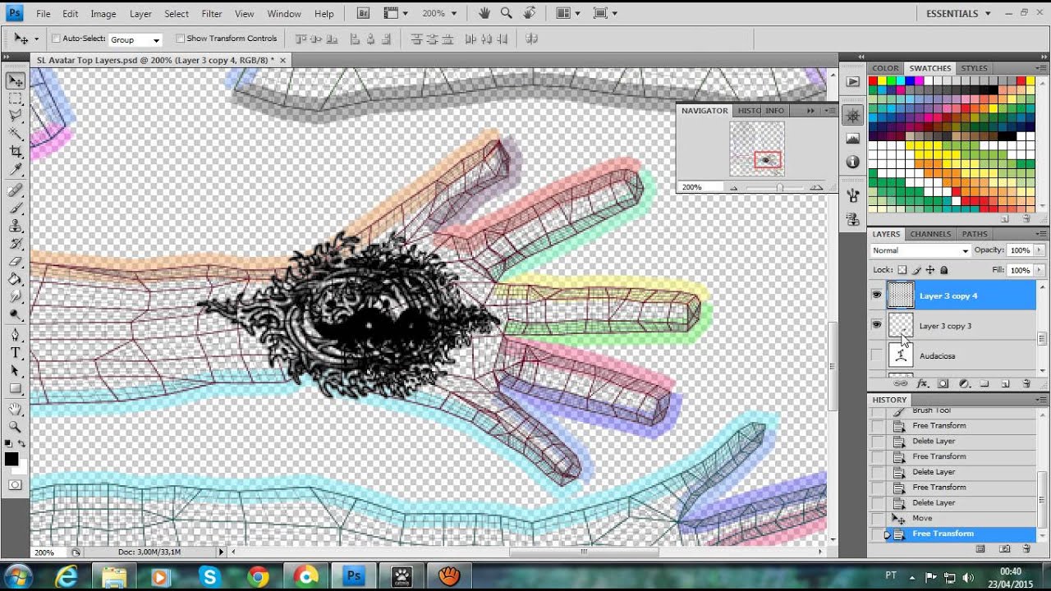Open Skype from the taskbar

[209, 577]
